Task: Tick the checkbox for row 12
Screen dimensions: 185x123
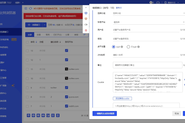Action: click(27, 60)
